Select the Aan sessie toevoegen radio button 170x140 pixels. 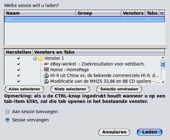point(7,112)
